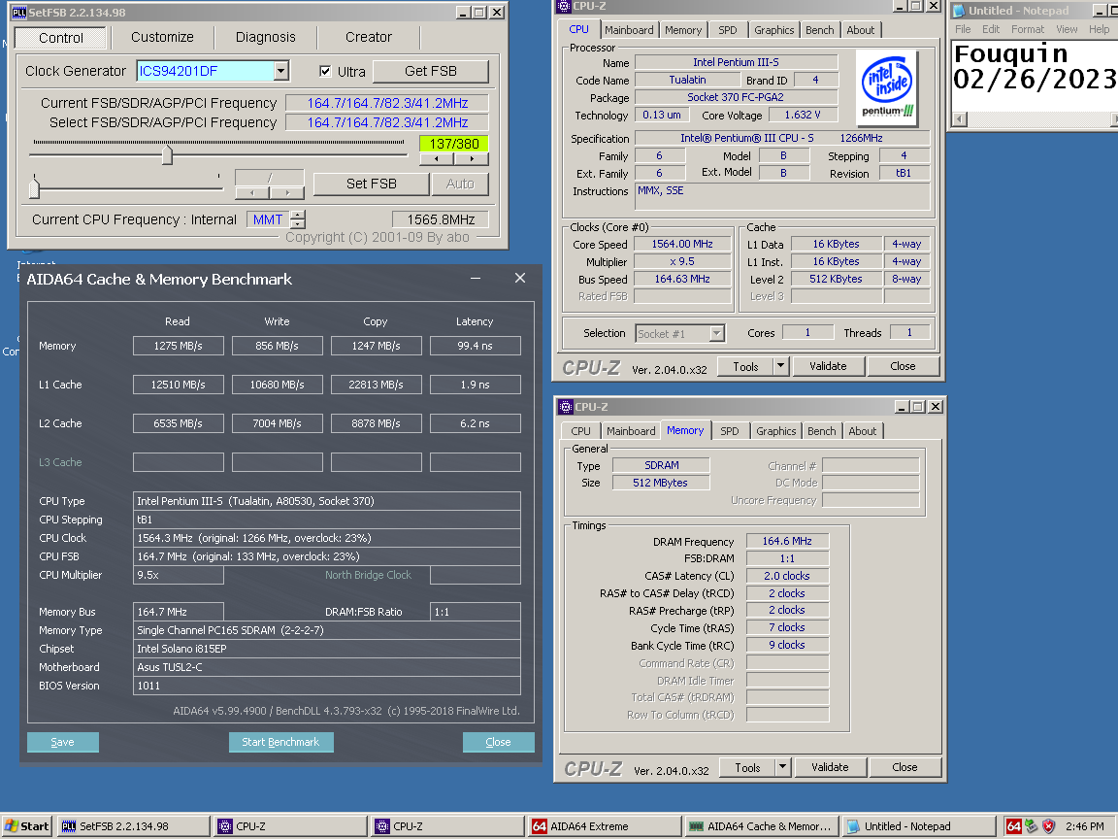Screen dimensions: 1118x839
Task: Click the AIDA64 tray icon
Action: [x=1013, y=826]
